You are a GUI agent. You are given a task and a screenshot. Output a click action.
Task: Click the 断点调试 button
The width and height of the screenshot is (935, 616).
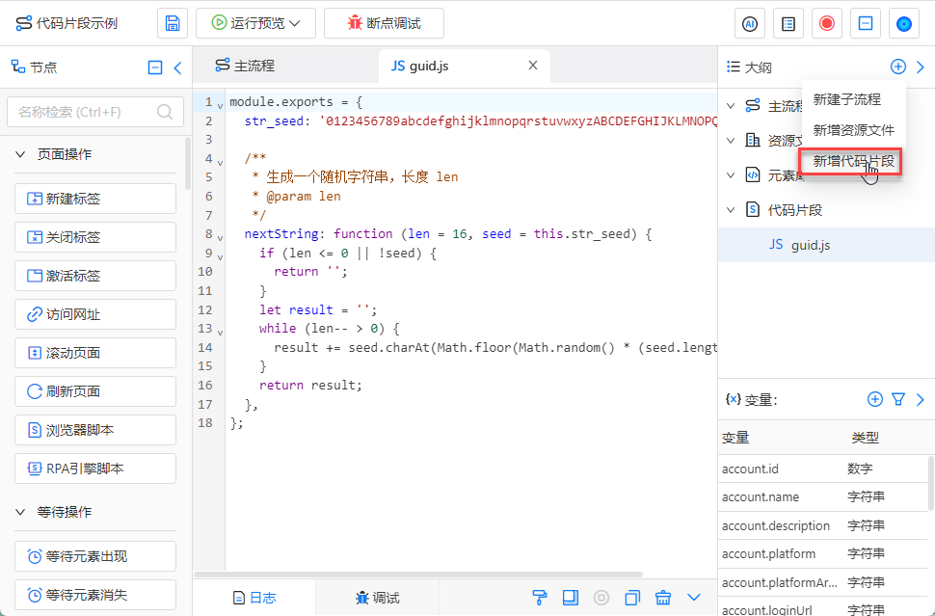384,23
